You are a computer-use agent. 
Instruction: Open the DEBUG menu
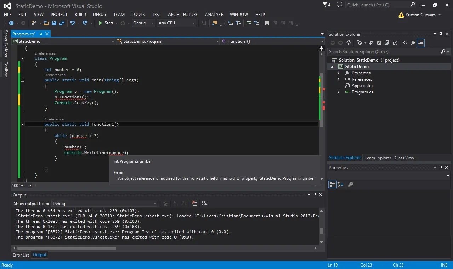99,15
